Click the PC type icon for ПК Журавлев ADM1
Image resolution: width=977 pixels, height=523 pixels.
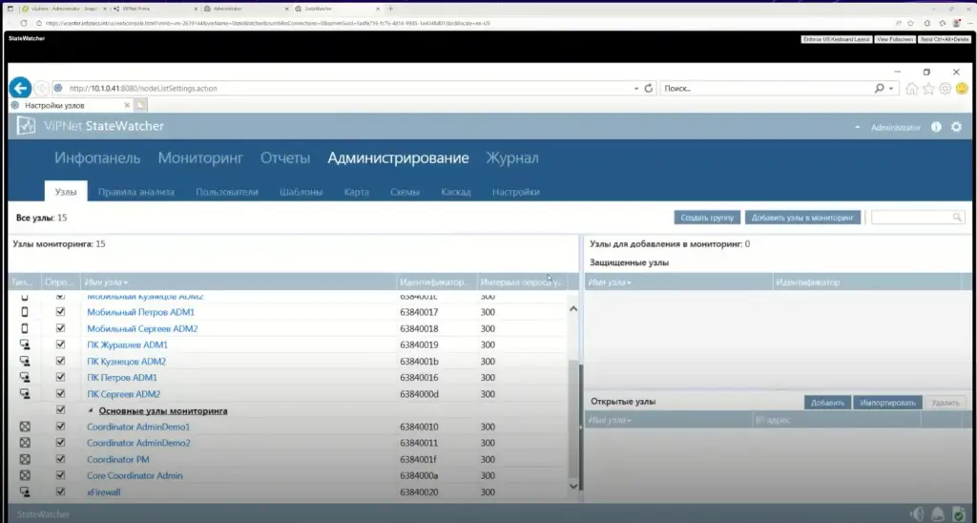[x=25, y=345]
